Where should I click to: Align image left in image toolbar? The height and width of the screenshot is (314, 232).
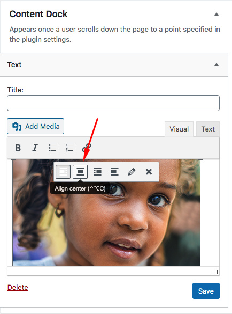click(63, 172)
